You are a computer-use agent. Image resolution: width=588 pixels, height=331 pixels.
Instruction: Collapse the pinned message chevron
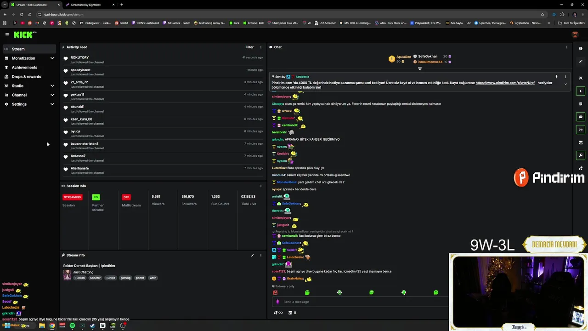coord(565,84)
